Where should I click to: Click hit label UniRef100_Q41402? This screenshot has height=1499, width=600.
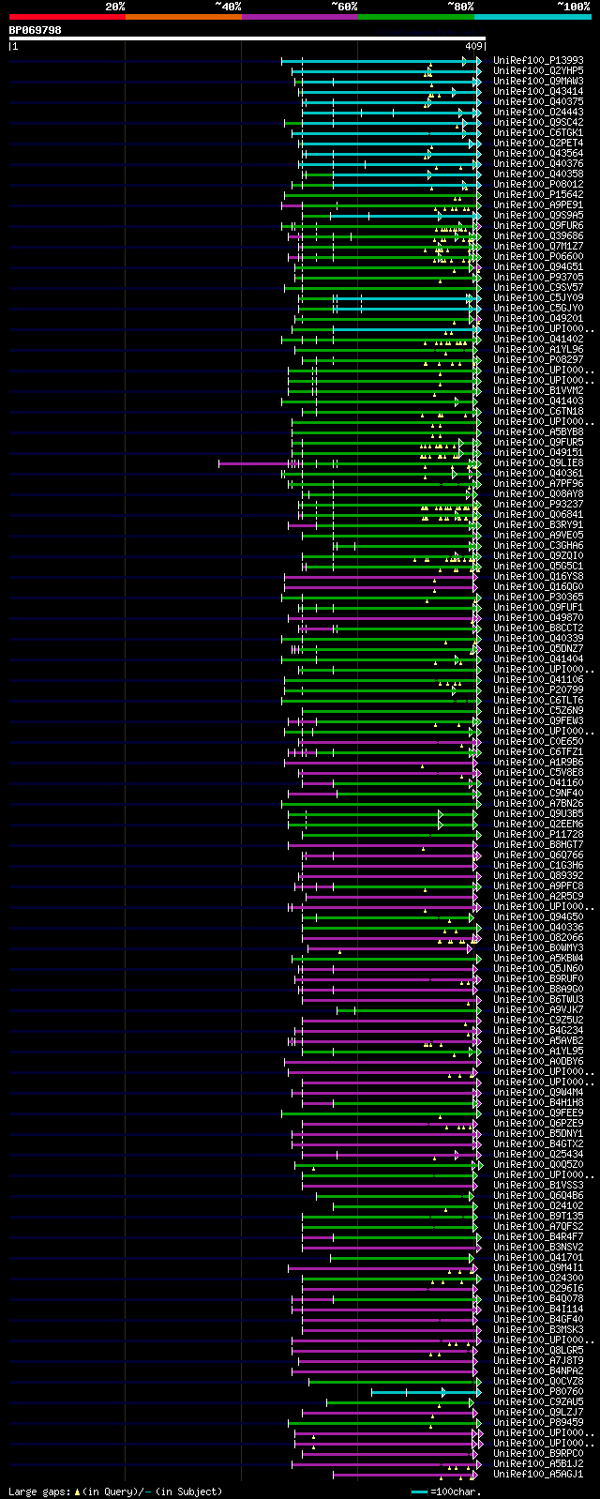(538, 340)
